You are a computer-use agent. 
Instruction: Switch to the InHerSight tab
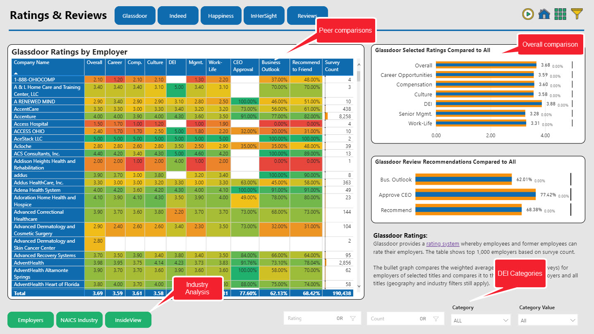(264, 15)
